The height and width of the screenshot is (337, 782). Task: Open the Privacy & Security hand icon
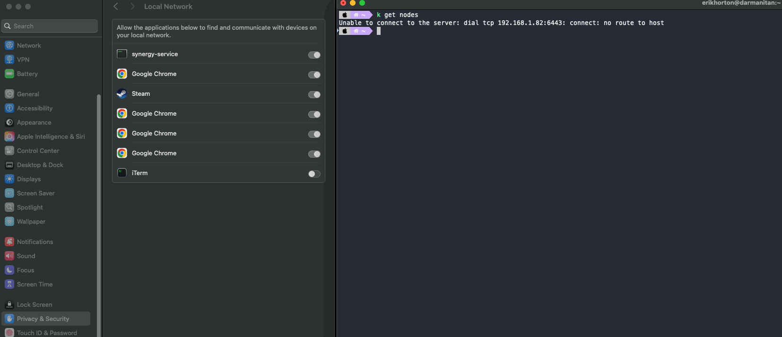9,319
